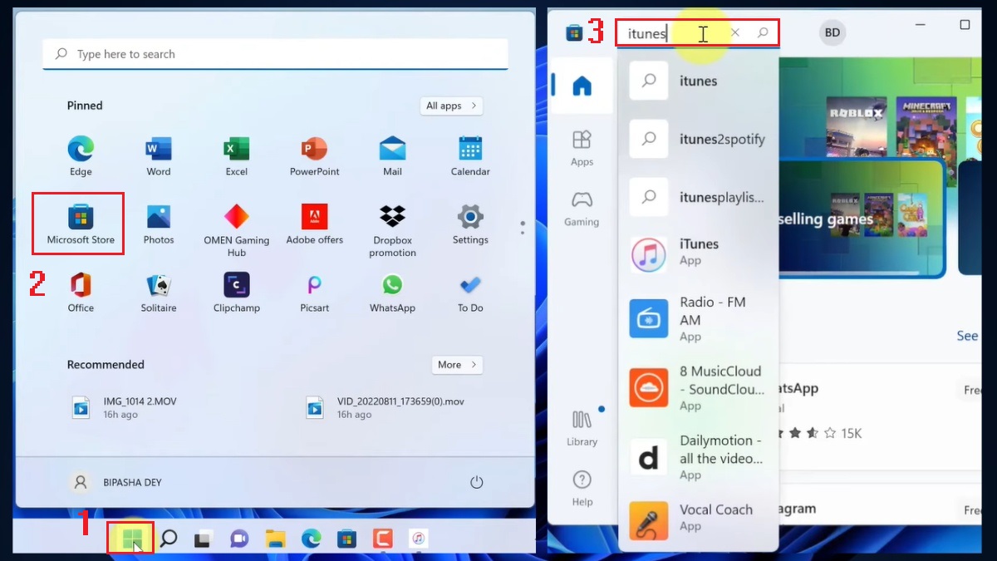Expand All apps in the Start menu
Viewport: 997px width, 561px height.
point(451,106)
